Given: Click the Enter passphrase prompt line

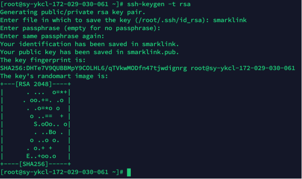Looking at the screenshot, I should click(x=80, y=28).
